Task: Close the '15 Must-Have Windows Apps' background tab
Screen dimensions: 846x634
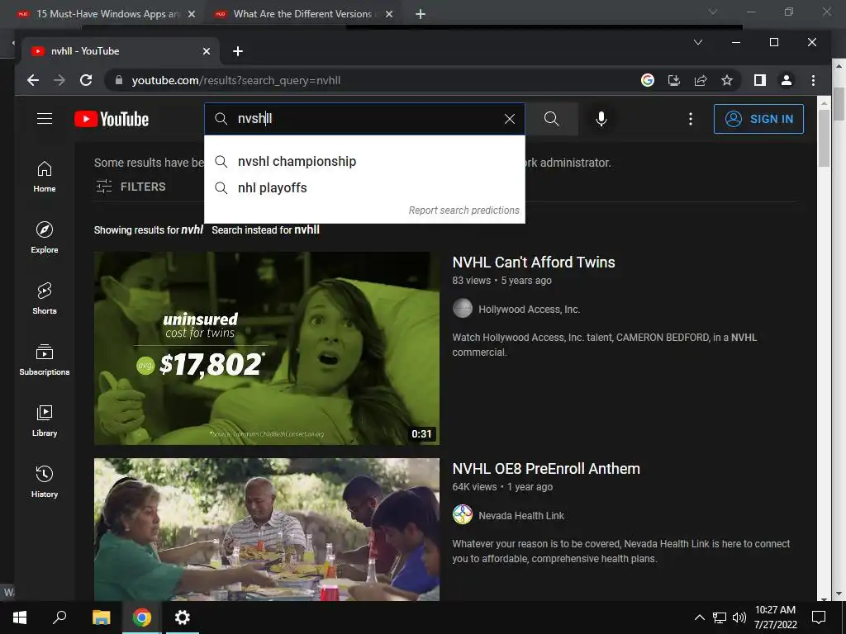Action: coord(192,14)
